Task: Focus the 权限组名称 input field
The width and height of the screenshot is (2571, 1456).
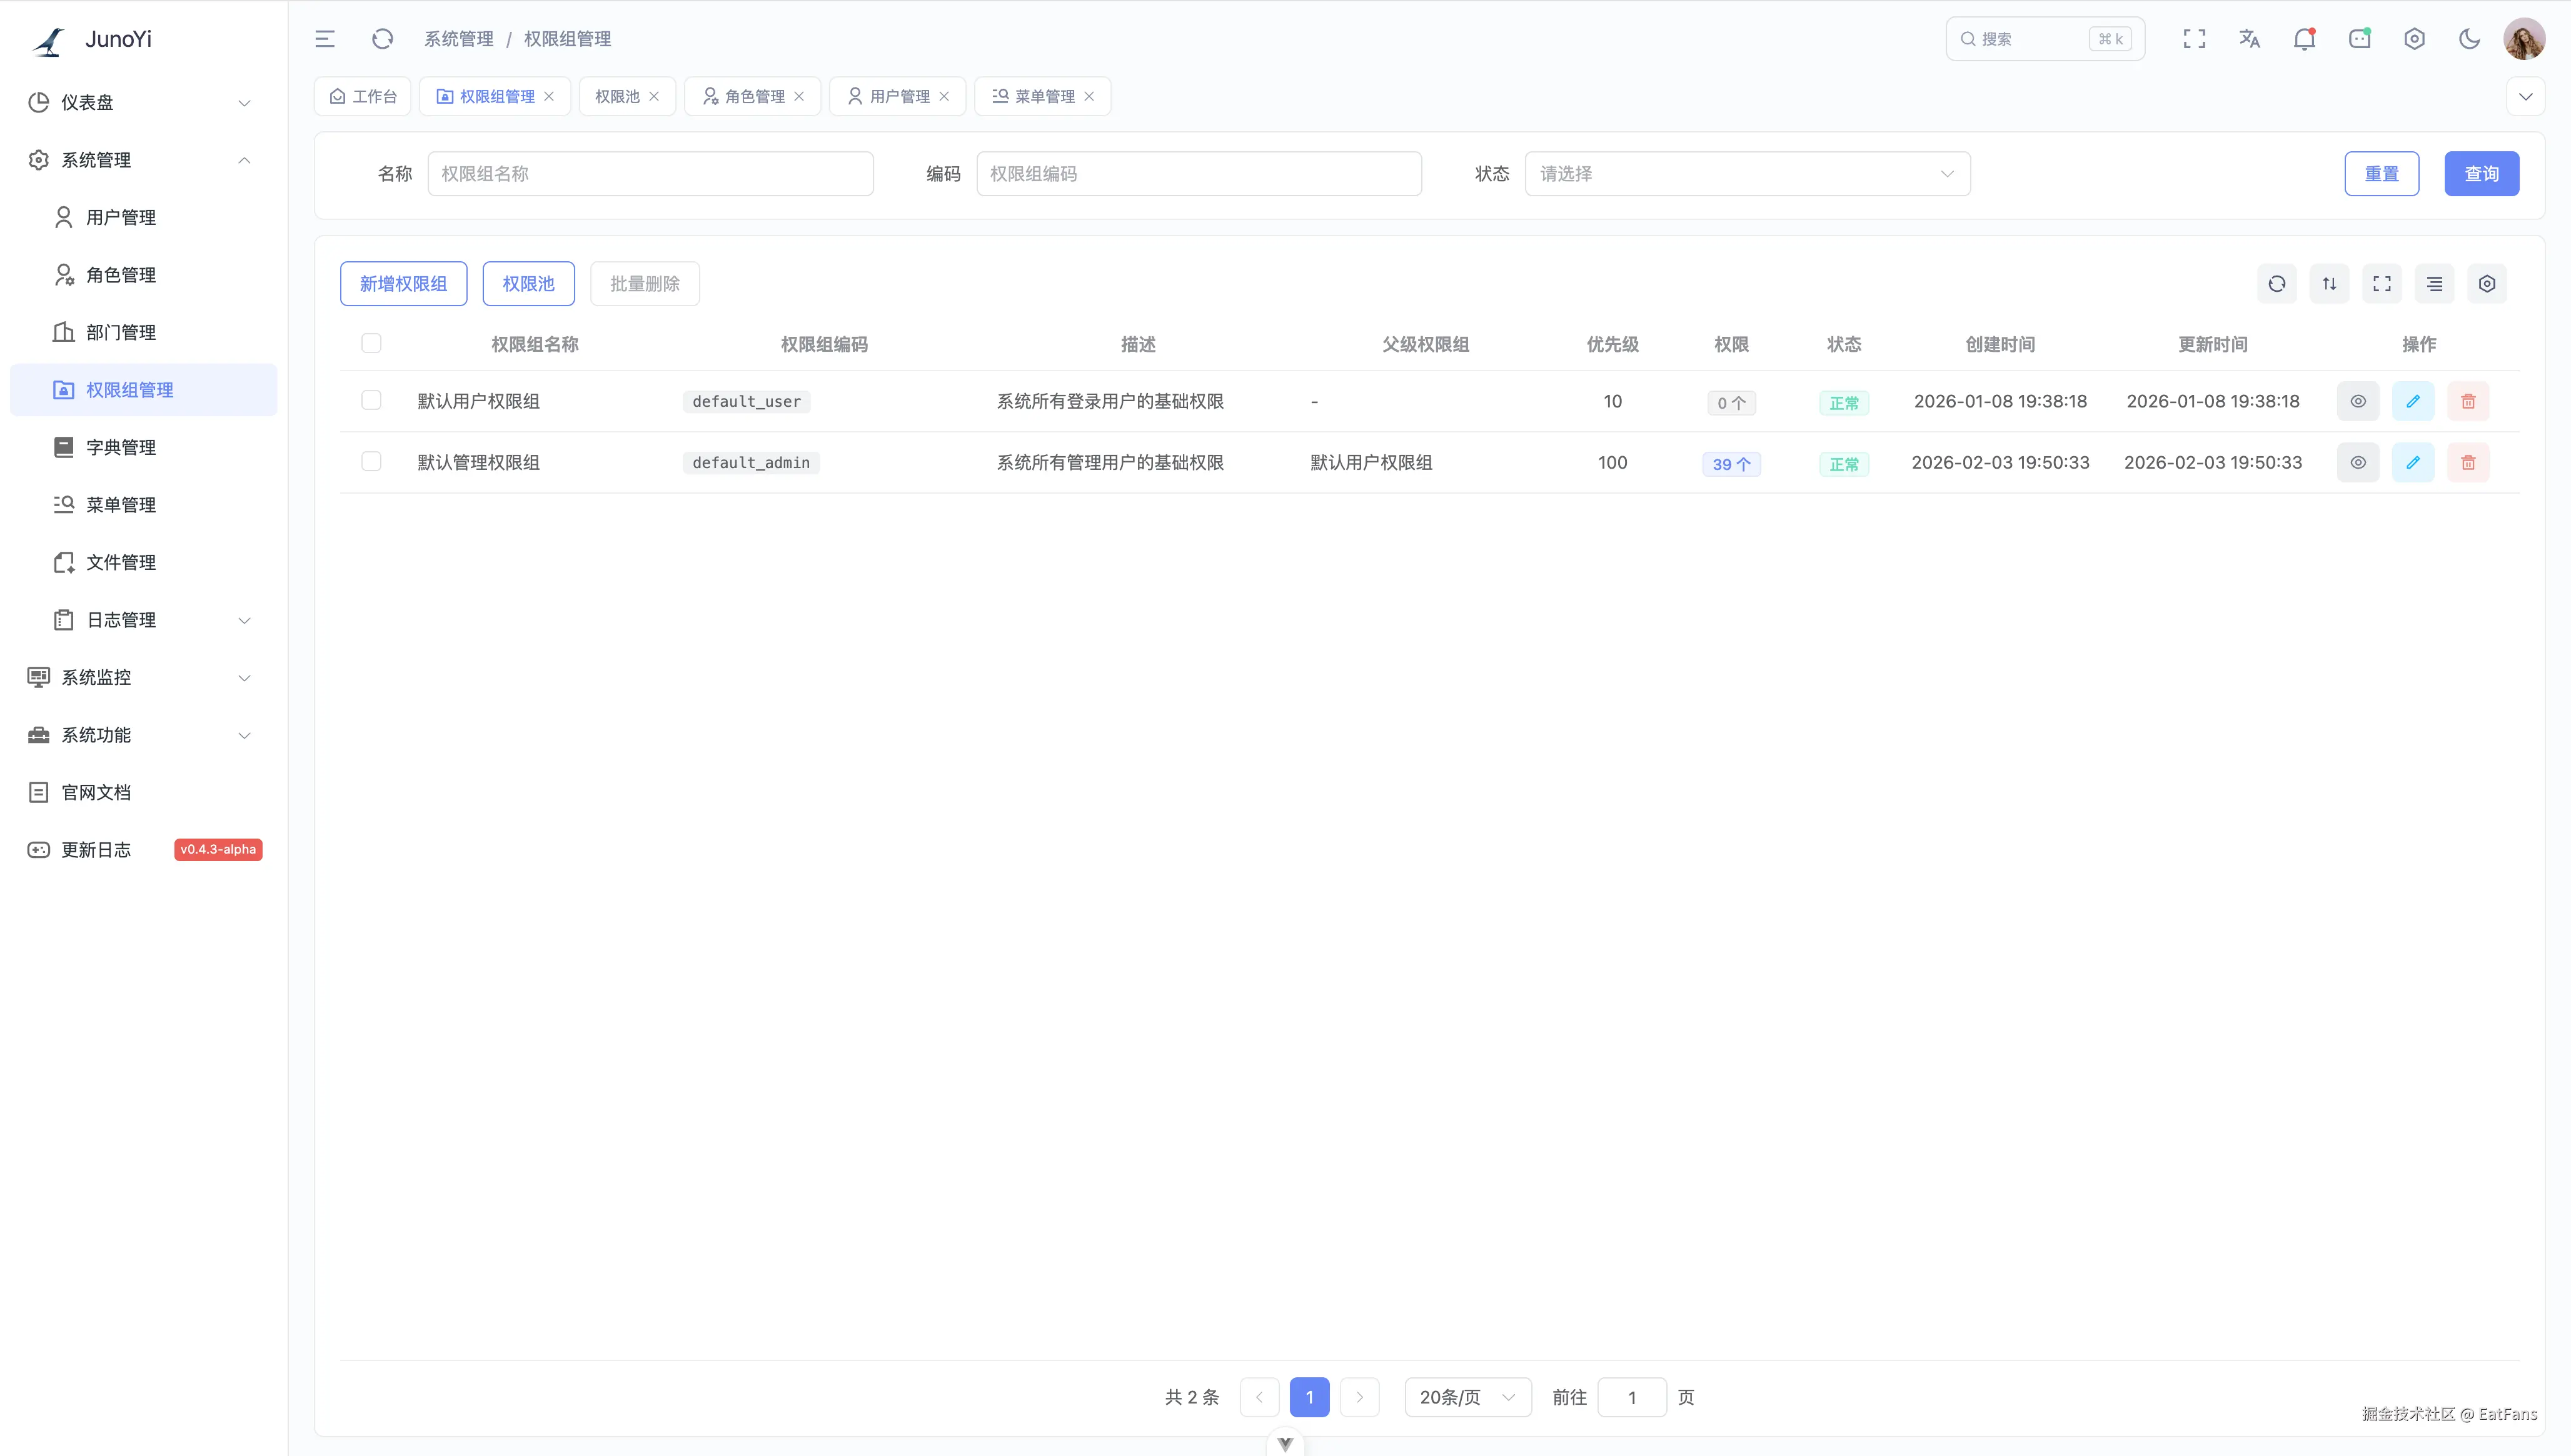Action: tap(650, 174)
